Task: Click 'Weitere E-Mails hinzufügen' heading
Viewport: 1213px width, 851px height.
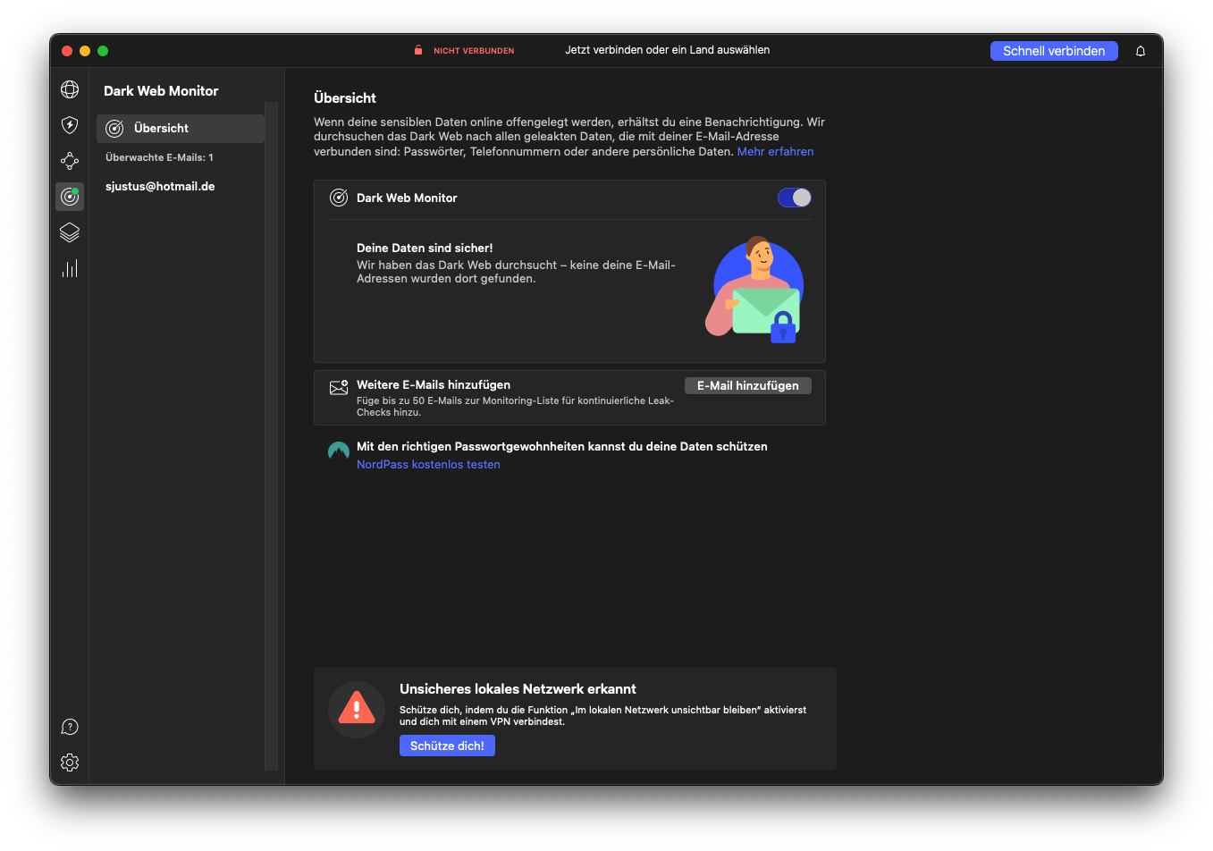Action: click(434, 384)
